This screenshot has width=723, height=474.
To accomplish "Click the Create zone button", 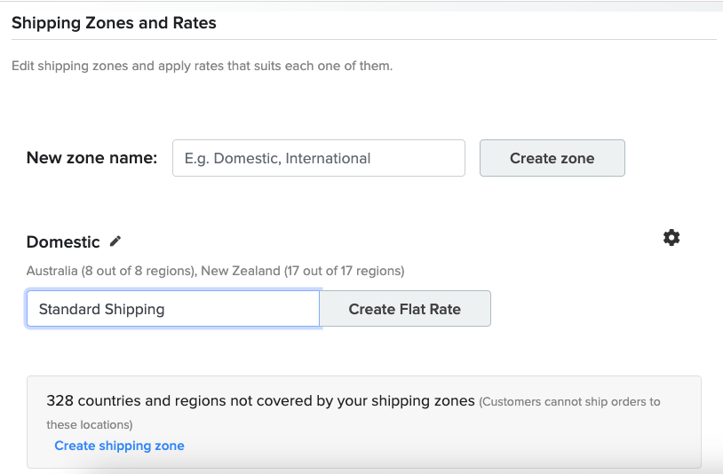I will click(552, 158).
